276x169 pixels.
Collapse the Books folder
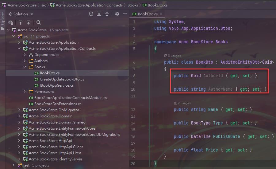[x=25, y=67]
